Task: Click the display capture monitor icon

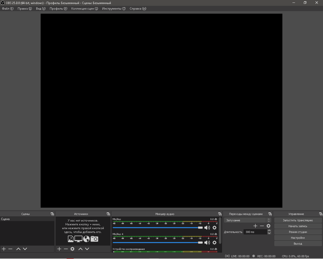Action: tap(78, 239)
